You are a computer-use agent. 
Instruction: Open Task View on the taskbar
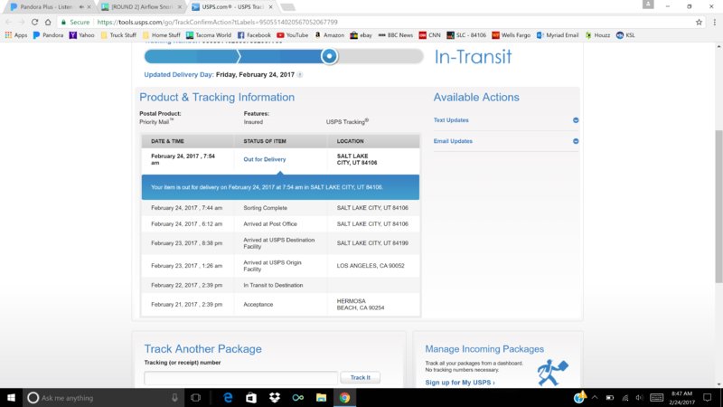point(195,398)
